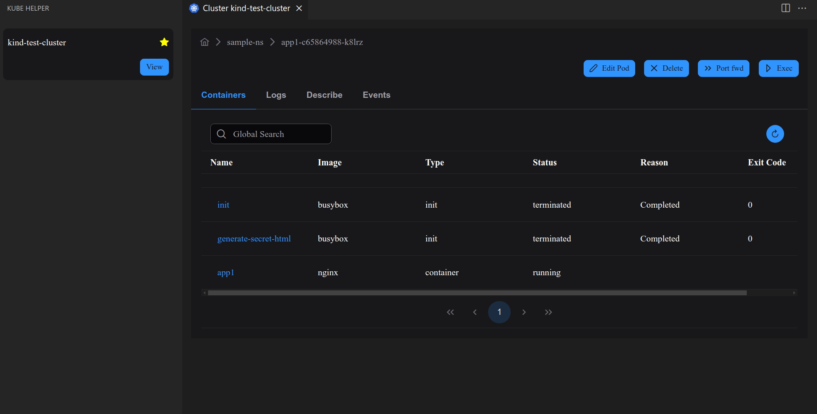The height and width of the screenshot is (414, 817).
Task: Click the KUBE HELPER panel title
Action: click(x=28, y=8)
